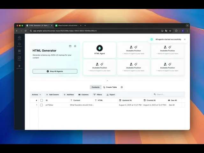204x153 pixels.
Task: Click the Updated At date cell in row 1
Action: pyautogui.click(x=130, y=105)
